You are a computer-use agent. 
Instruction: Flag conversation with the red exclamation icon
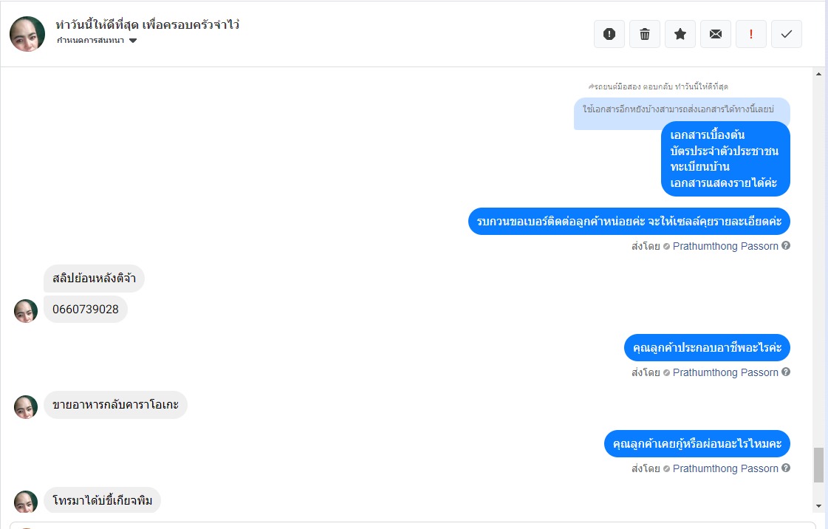point(751,34)
